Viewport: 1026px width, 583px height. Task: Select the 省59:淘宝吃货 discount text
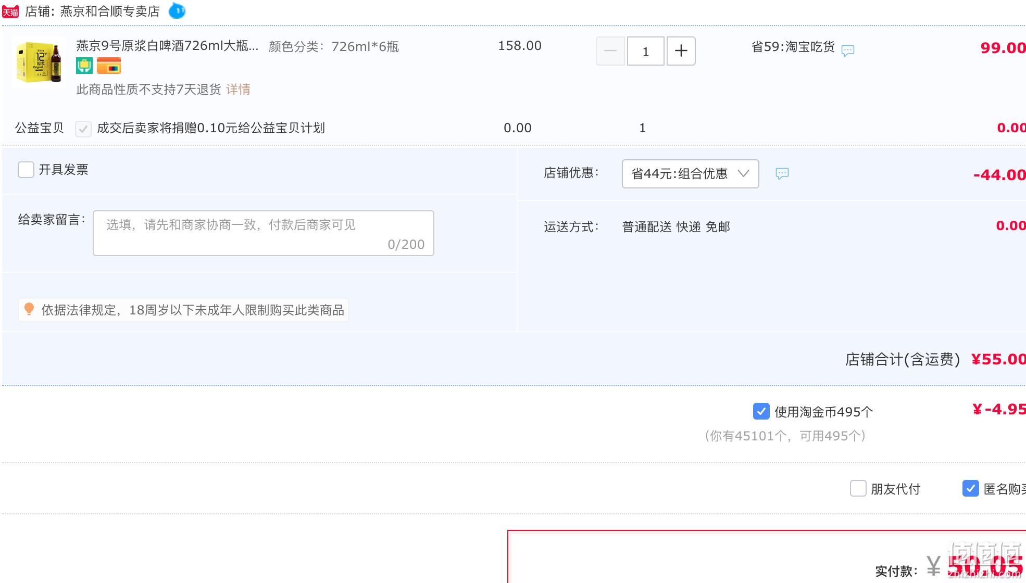793,47
